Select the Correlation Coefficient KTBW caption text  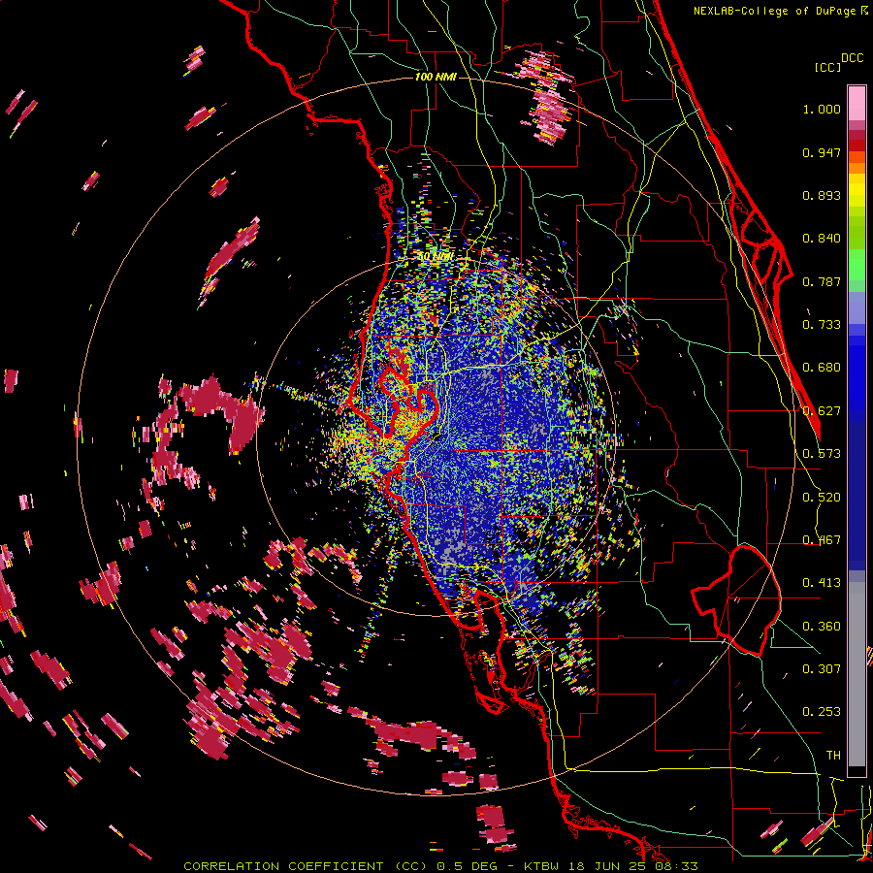point(440,866)
